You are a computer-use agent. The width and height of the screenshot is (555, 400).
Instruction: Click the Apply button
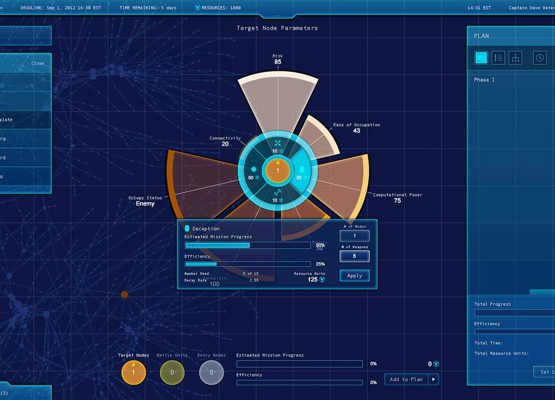point(354,276)
